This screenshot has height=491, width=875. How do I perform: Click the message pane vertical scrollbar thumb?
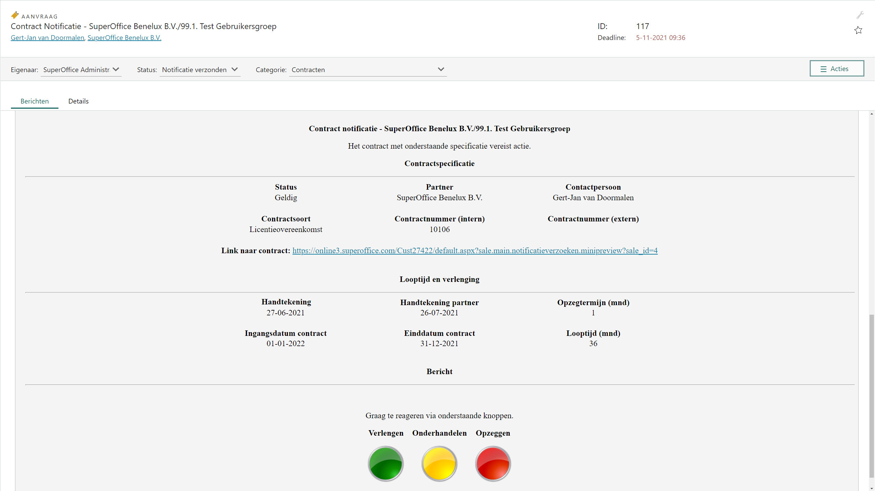[871, 396]
